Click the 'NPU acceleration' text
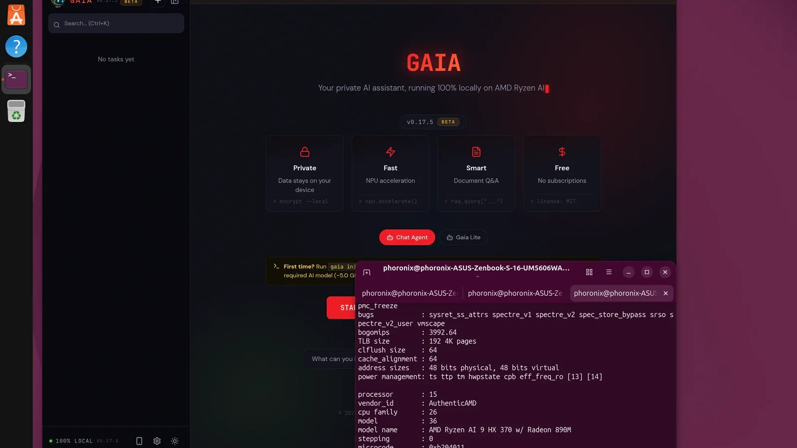This screenshot has width=797, height=448. click(x=391, y=181)
